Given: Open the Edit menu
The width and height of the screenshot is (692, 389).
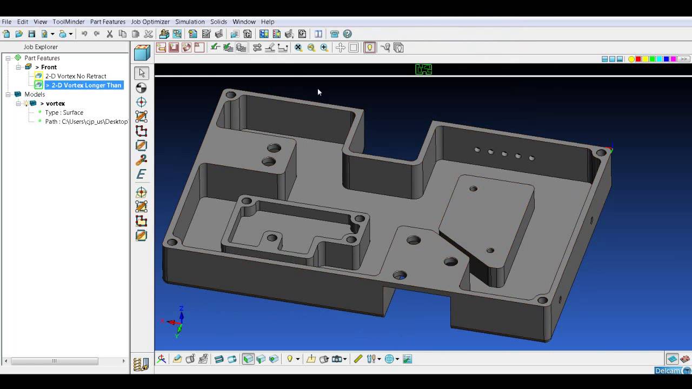Looking at the screenshot, I should pyautogui.click(x=23, y=22).
